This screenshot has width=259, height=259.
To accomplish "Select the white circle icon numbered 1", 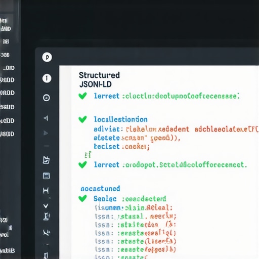I will 47,78.
